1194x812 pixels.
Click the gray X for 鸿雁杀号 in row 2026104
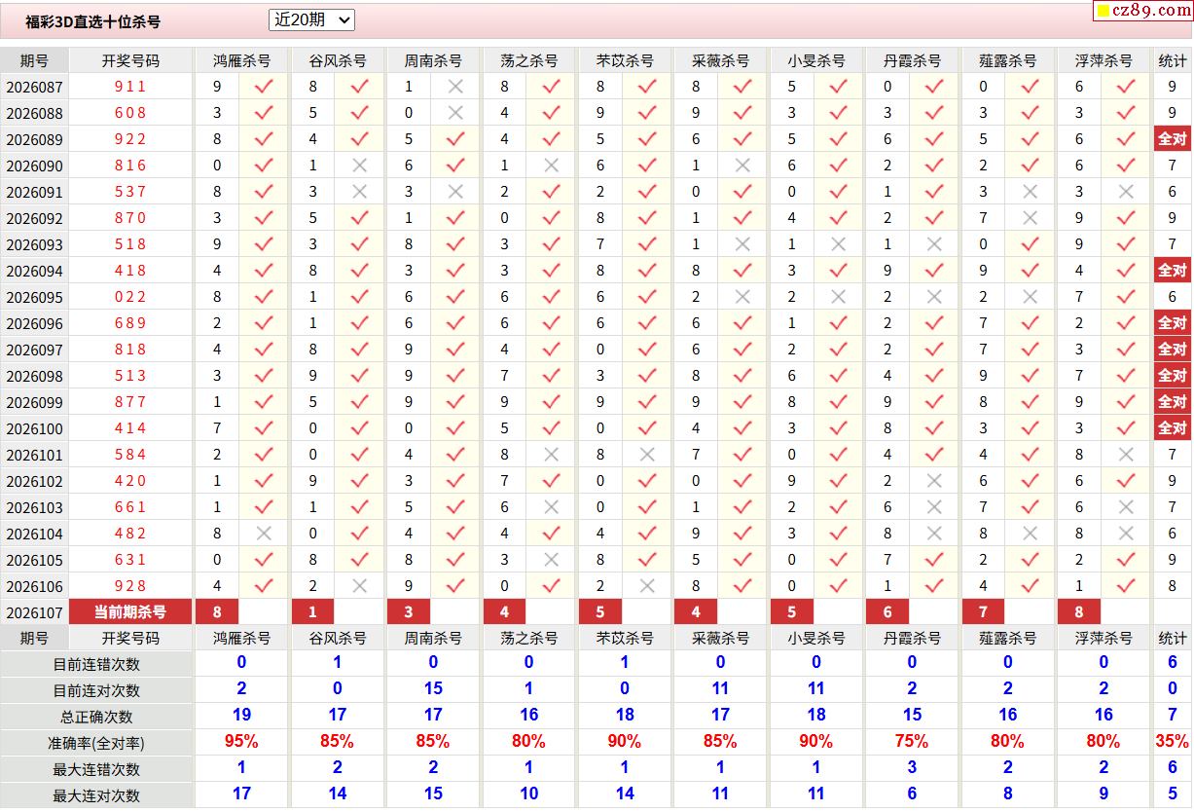[x=263, y=534]
